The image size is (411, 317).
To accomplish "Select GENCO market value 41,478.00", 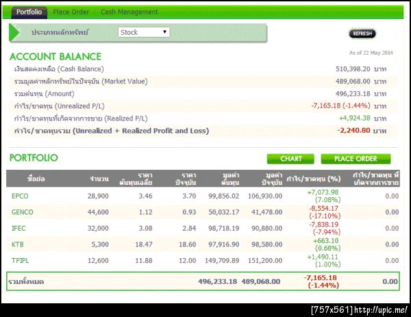I will click(267, 212).
